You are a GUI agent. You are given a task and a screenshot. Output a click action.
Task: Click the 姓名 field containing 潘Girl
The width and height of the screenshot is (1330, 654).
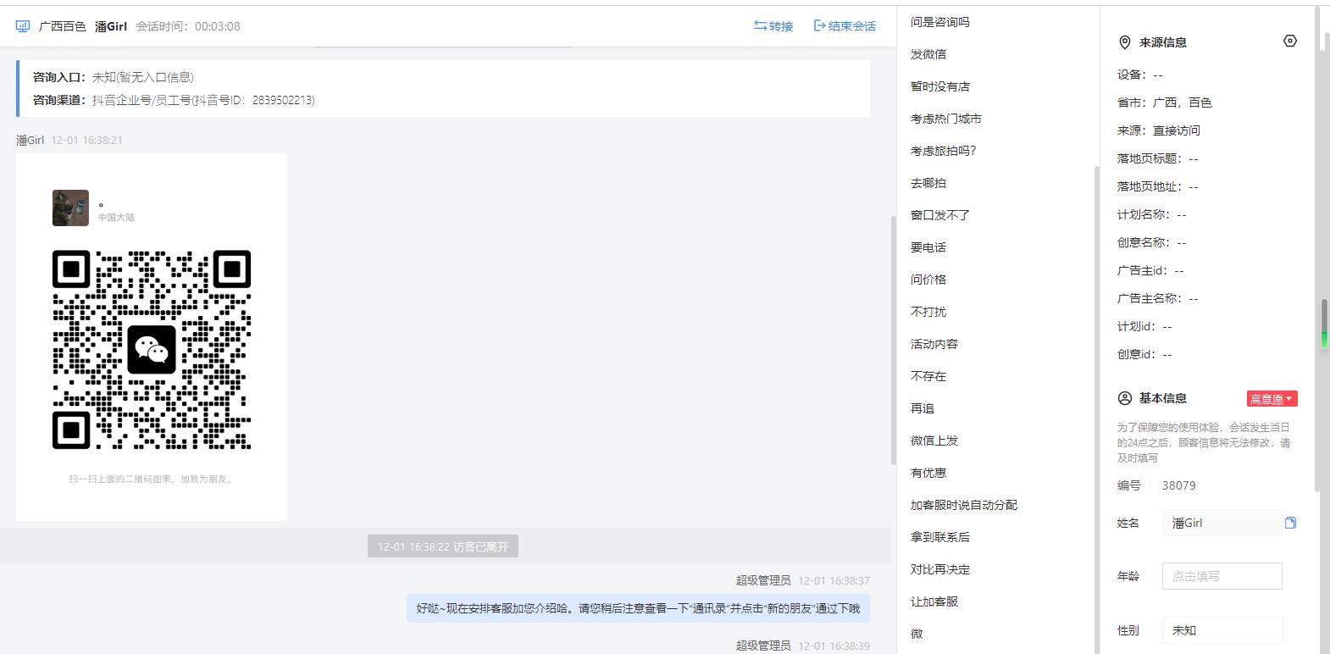1222,523
